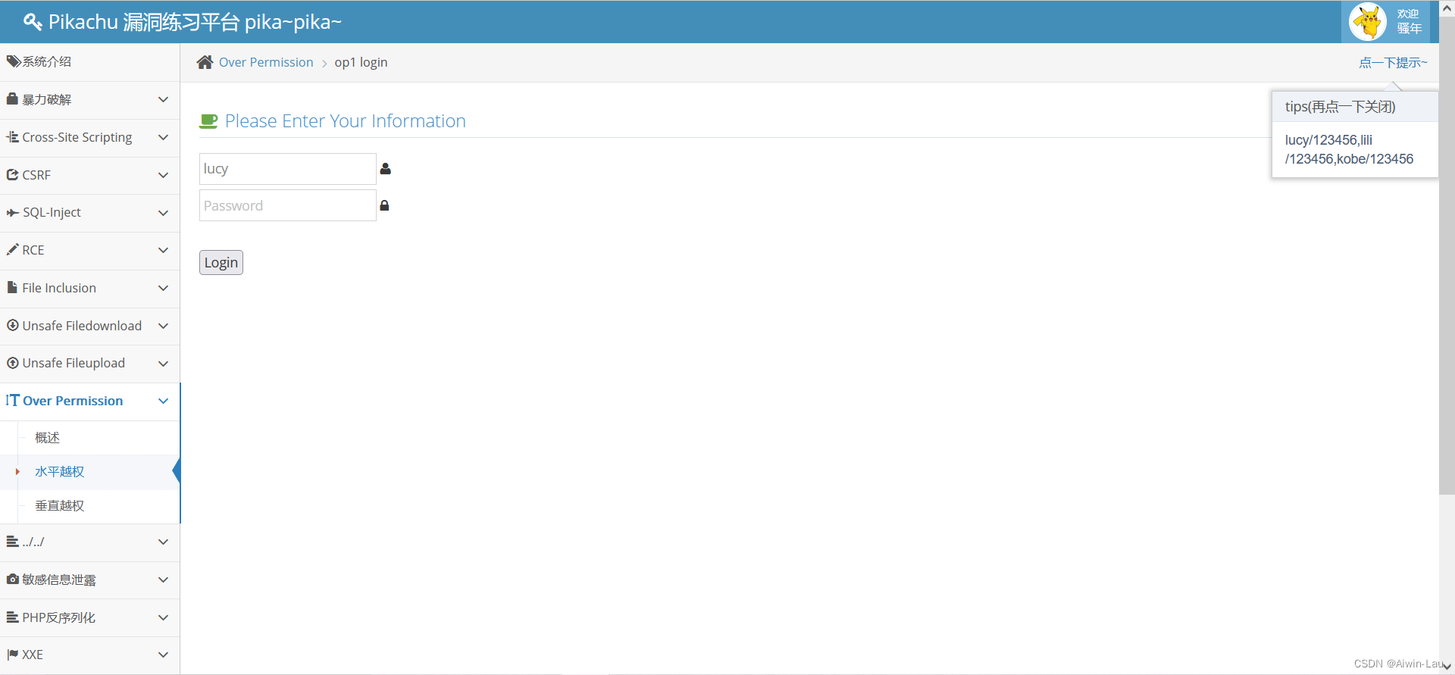Click the 点一下提示~ hint link
The width and height of the screenshot is (1455, 675).
pos(1393,63)
